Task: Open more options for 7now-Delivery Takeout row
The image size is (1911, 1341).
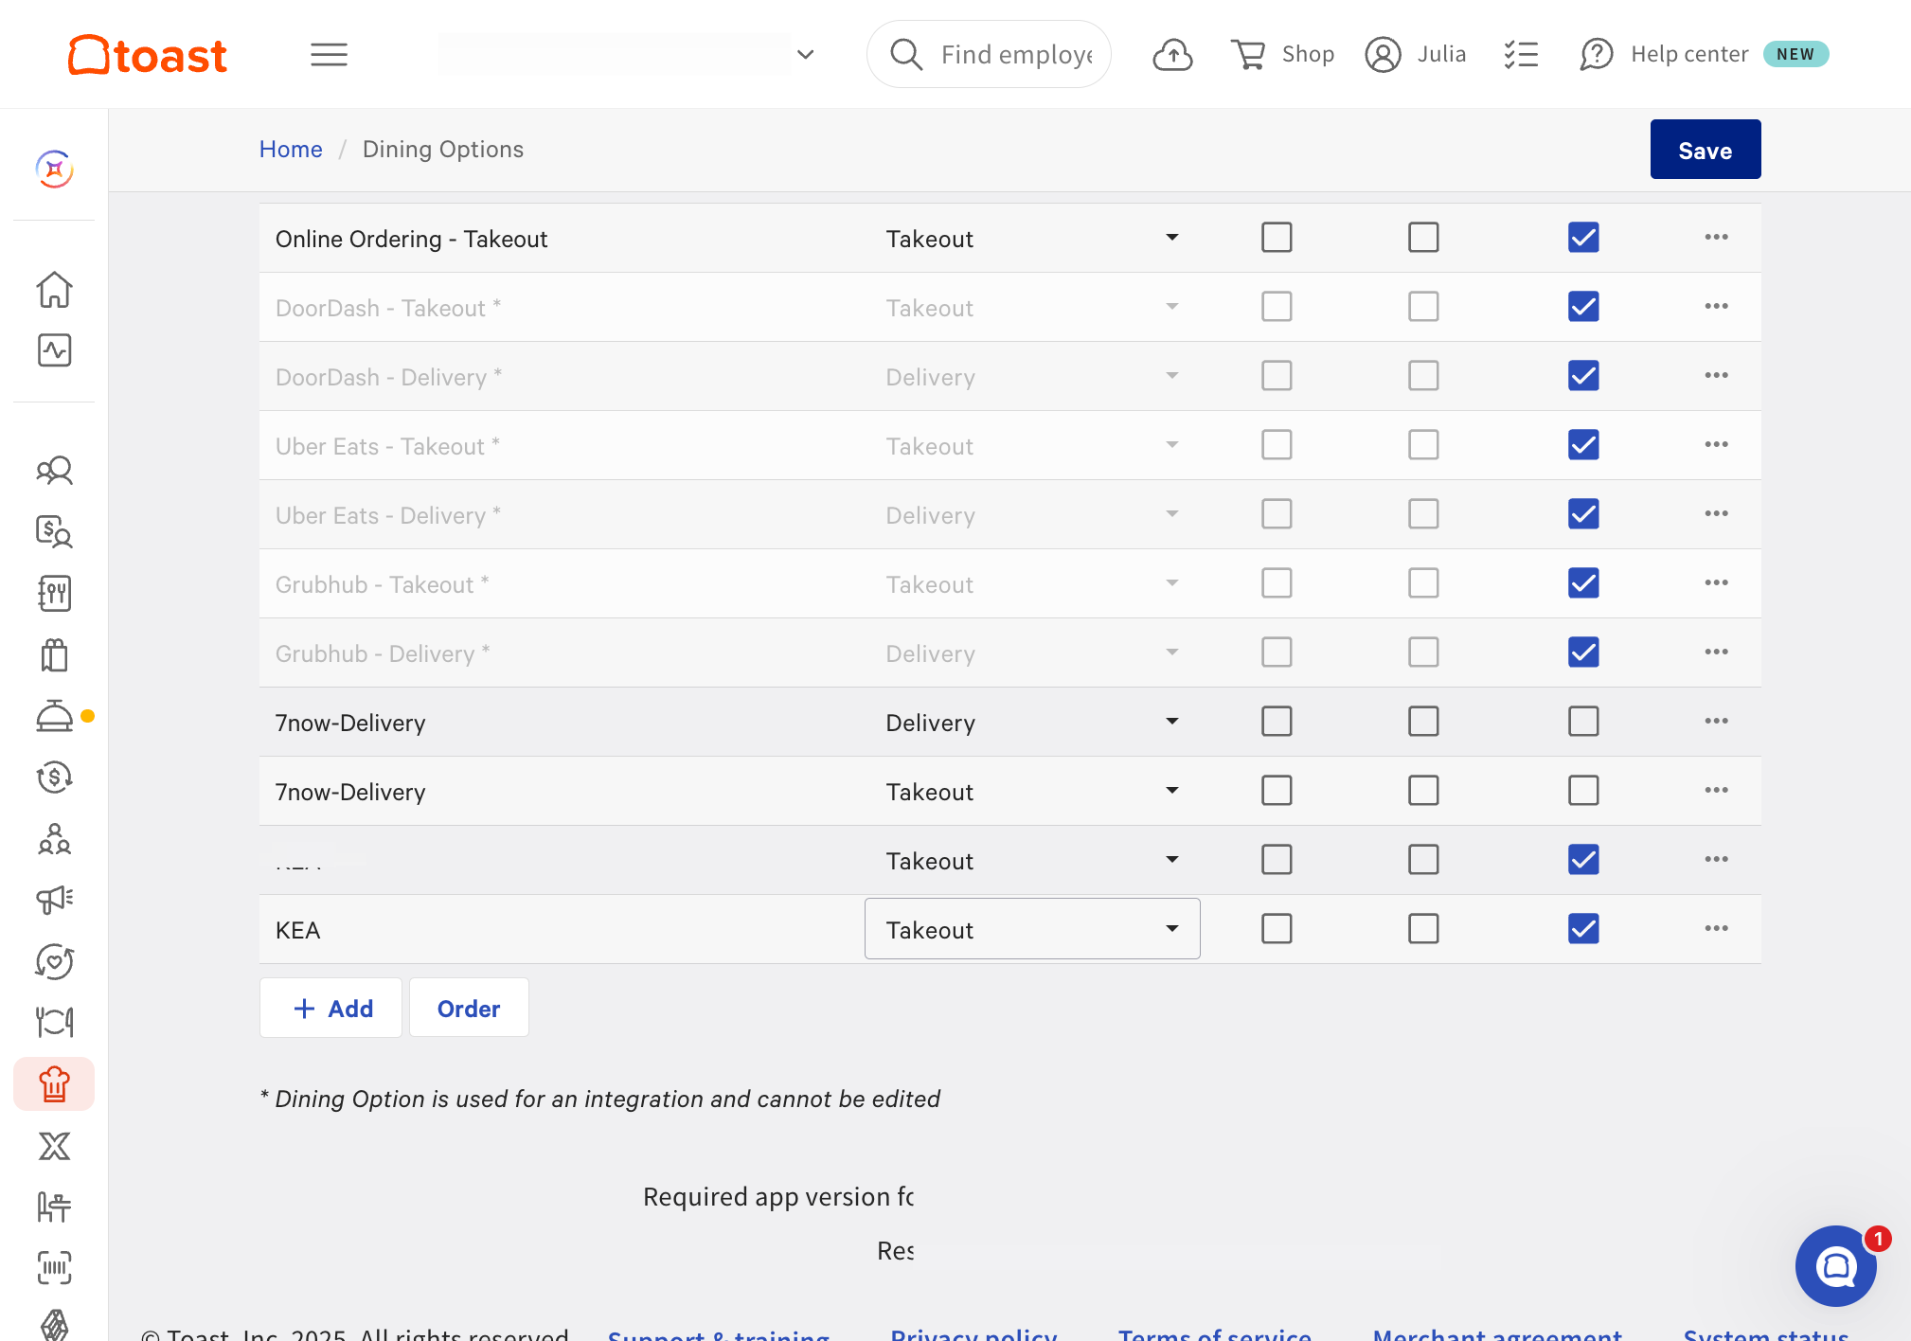Action: coord(1716,790)
